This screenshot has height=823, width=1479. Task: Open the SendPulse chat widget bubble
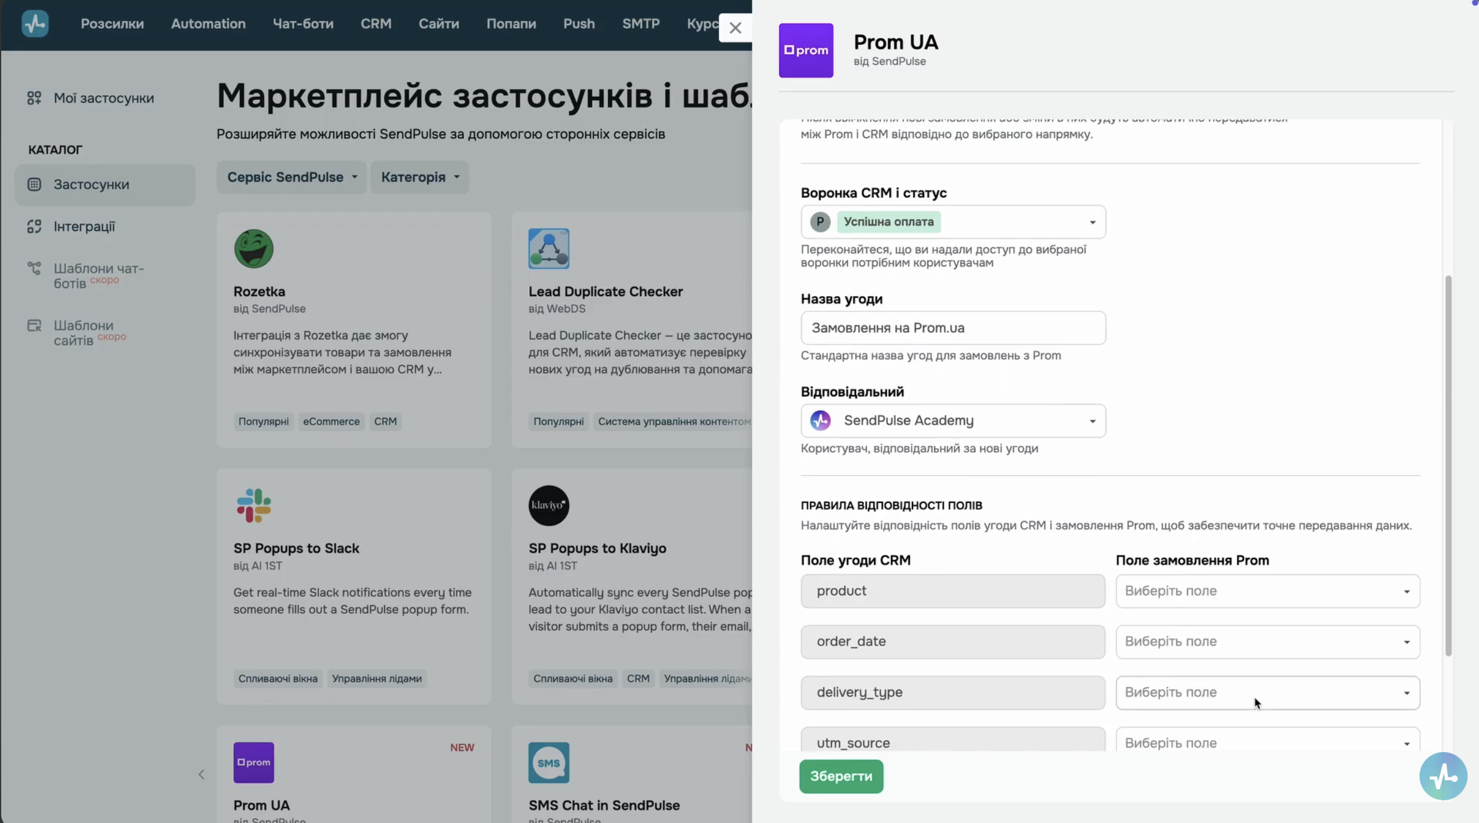tap(1443, 776)
